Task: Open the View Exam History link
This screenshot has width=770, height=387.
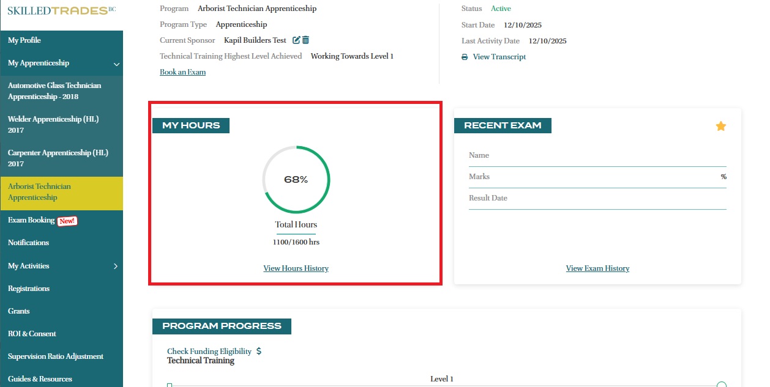Action: click(597, 268)
